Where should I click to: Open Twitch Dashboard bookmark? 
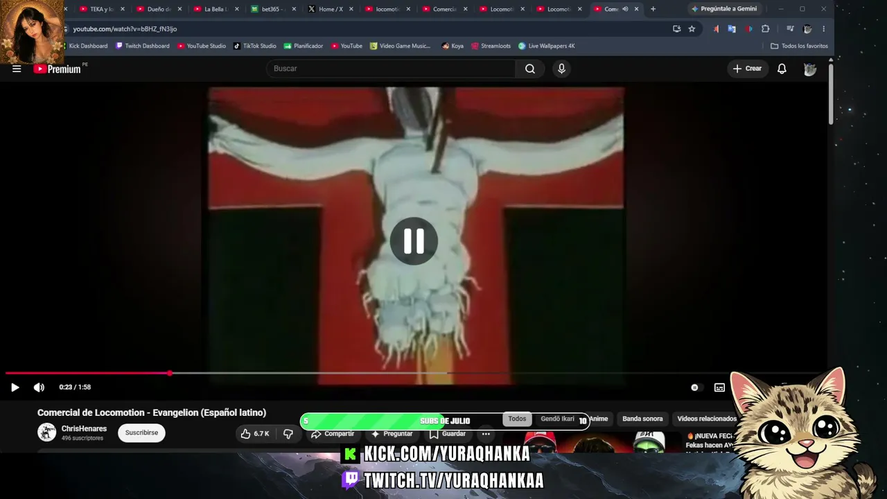point(142,46)
